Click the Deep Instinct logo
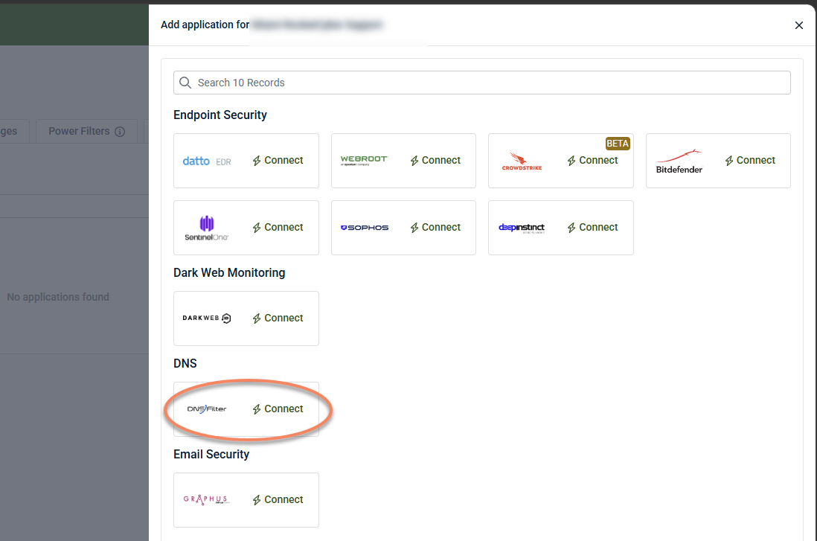This screenshot has width=817, height=541. coord(522,228)
